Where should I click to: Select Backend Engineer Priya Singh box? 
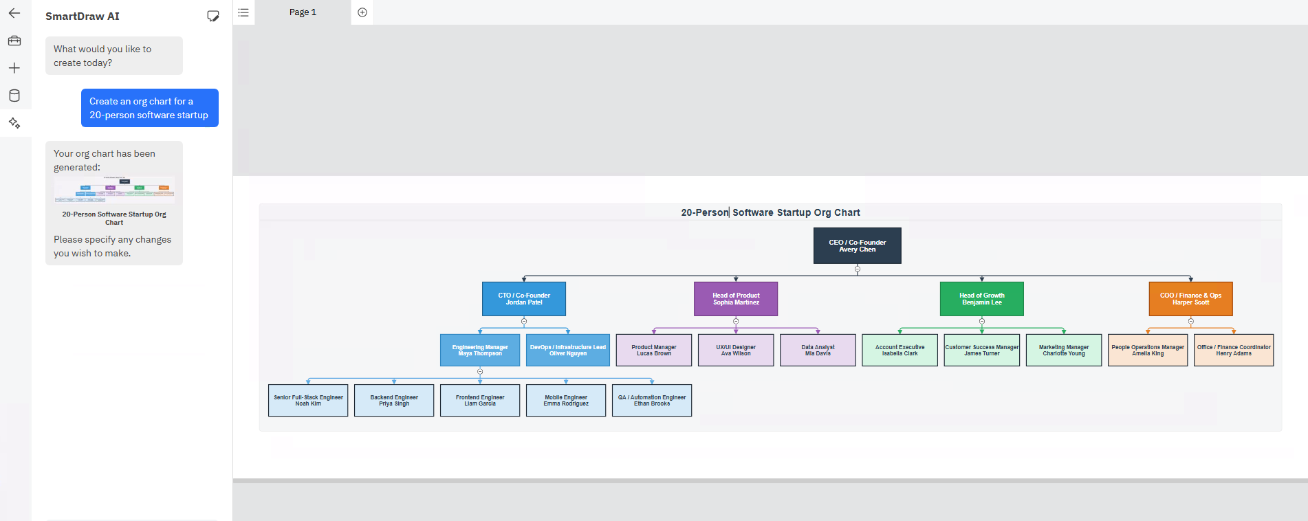pyautogui.click(x=394, y=400)
